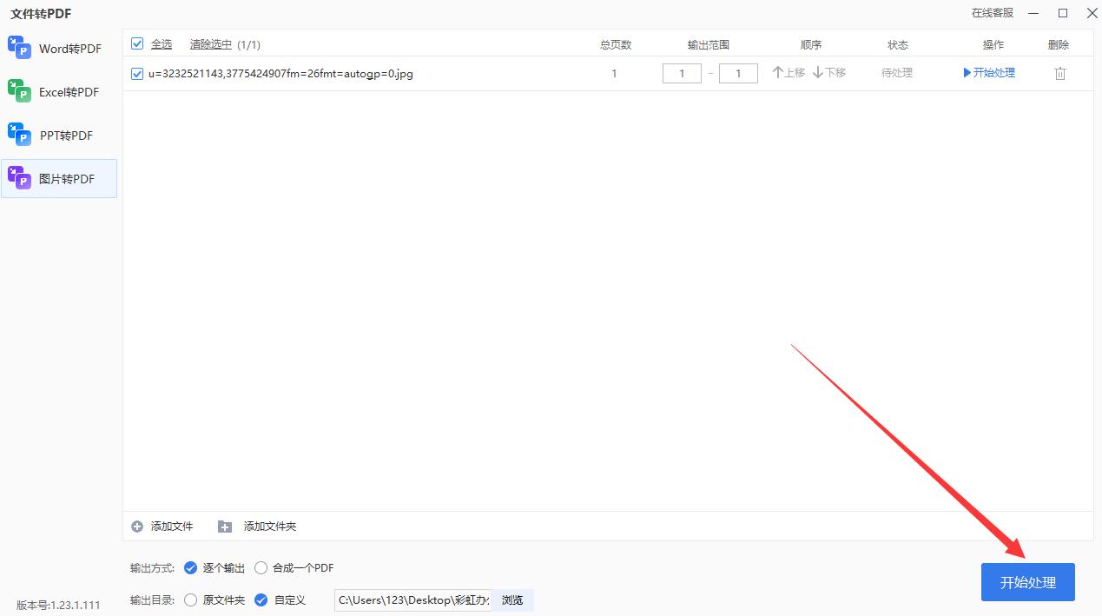The width and height of the screenshot is (1102, 616).
Task: Choose 原文件夹 as the output directory
Action: (x=190, y=599)
